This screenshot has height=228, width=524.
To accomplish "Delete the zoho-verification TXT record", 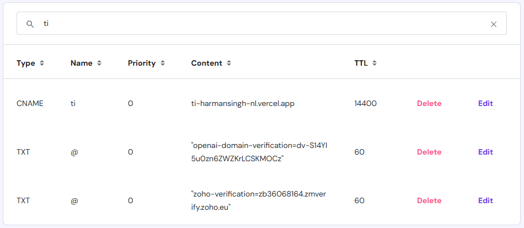I will tap(429, 200).
